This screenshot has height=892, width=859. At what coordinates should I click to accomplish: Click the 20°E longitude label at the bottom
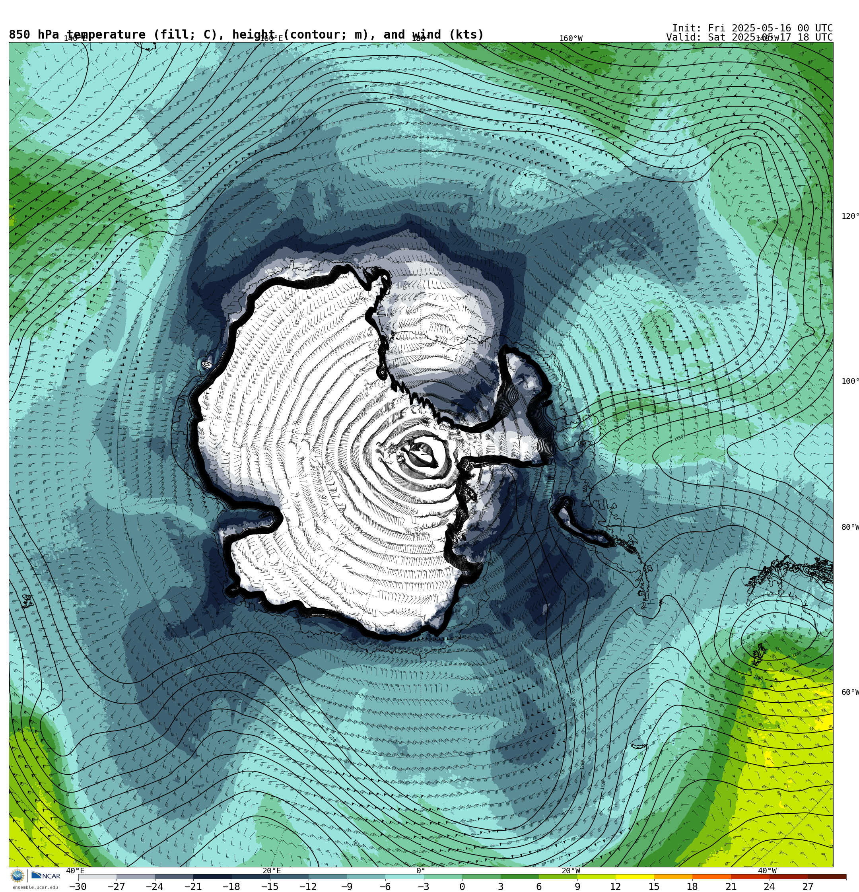click(x=271, y=871)
